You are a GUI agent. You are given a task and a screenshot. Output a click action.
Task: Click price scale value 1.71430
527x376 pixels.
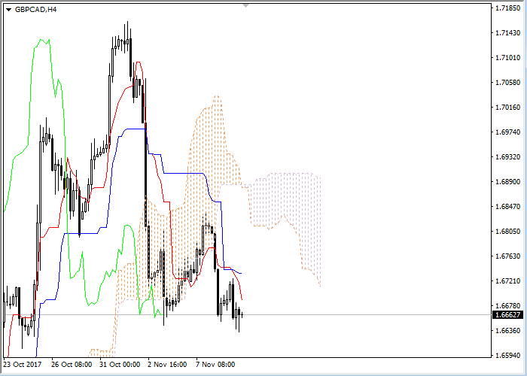(x=508, y=33)
